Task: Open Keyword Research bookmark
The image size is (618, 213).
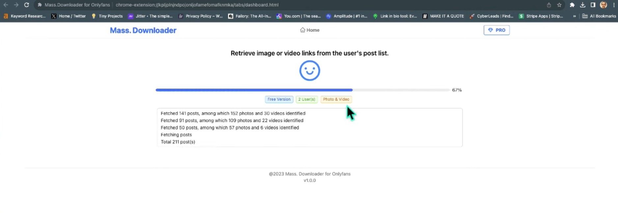Action: point(25,16)
